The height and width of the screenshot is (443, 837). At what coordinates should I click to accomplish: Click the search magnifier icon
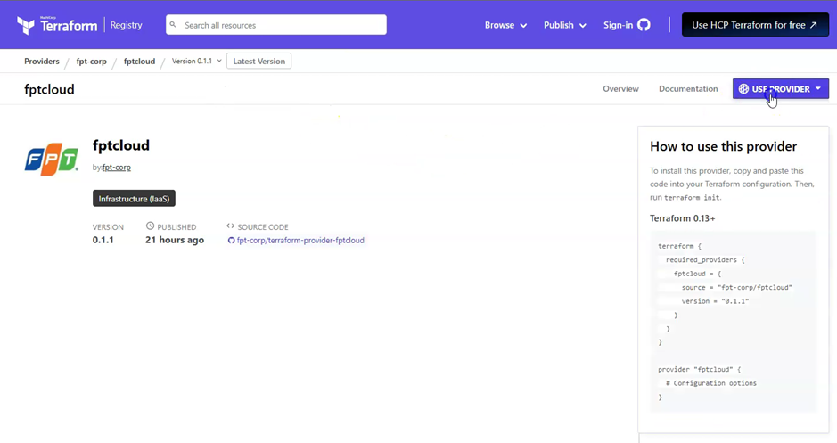pyautogui.click(x=173, y=25)
